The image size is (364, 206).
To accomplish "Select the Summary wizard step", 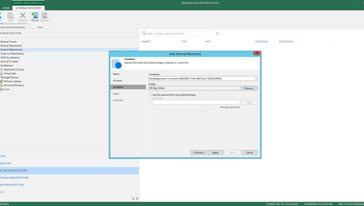I will 118,100.
